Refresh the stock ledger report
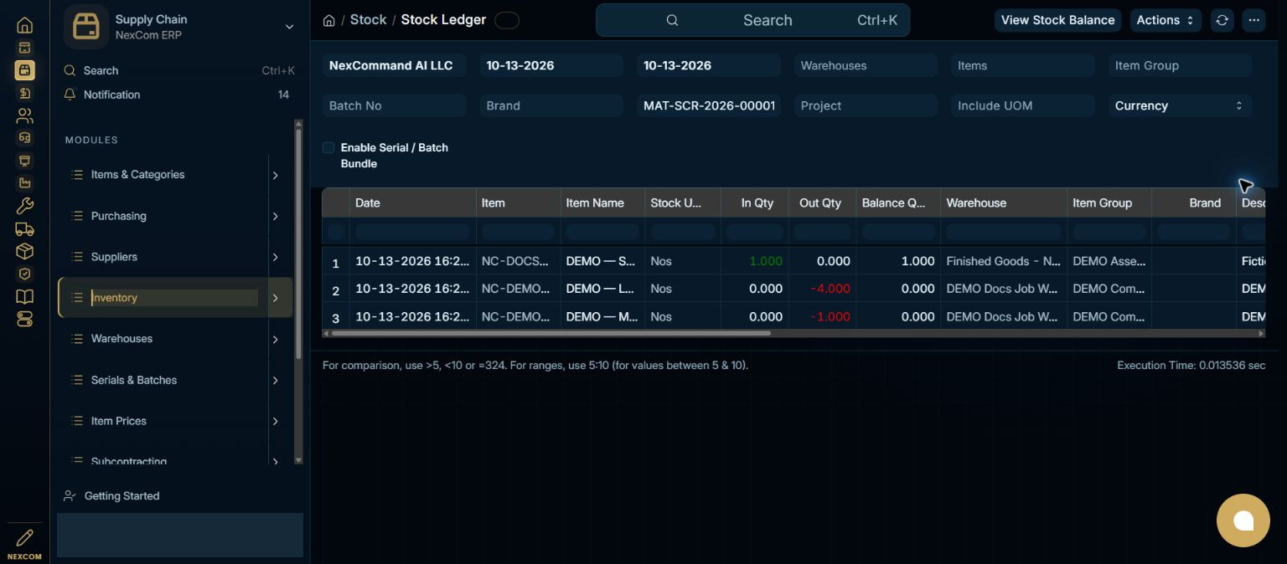 point(1222,20)
